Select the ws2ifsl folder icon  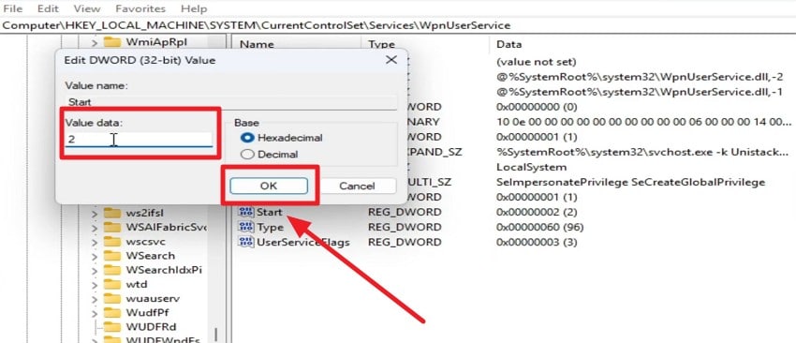click(x=112, y=213)
